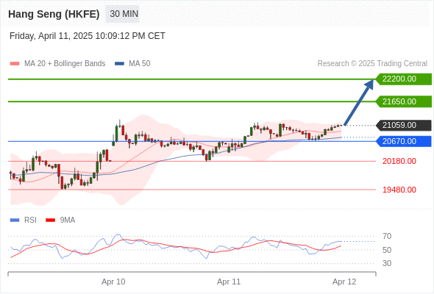Viewport: 434px width, 294px height.
Task: Click the MA 20 + Bollinger Bands legend swatch
Action: click(15, 64)
